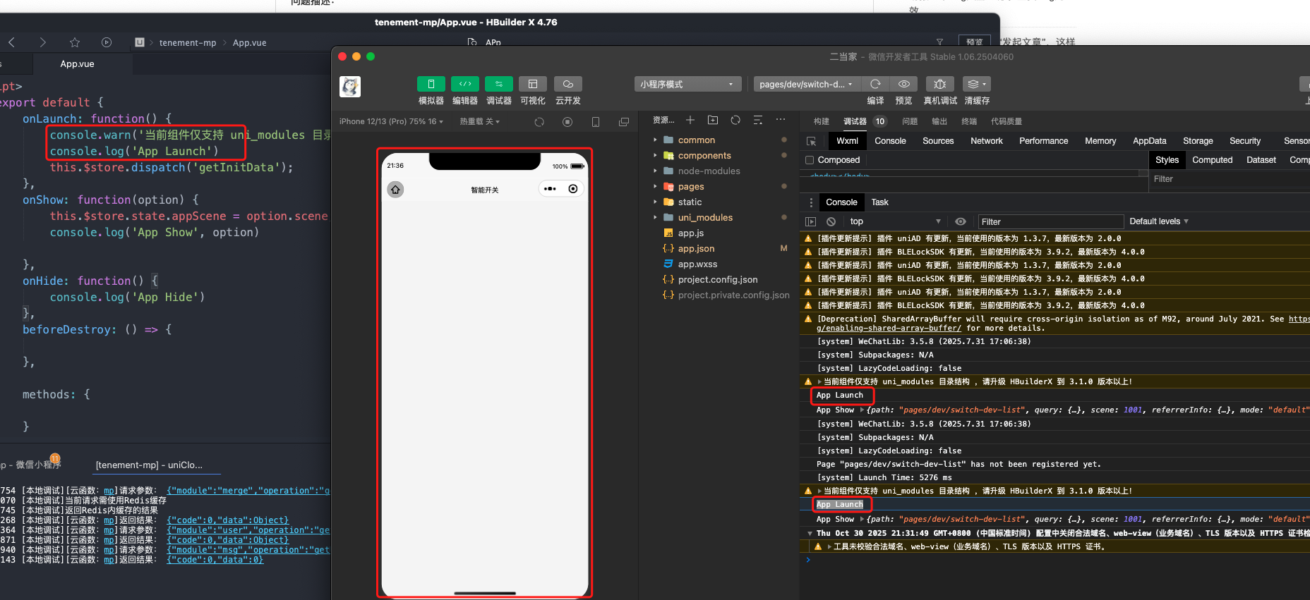Clear the console with the ban icon
Viewport: 1310px width, 600px height.
[x=831, y=221]
